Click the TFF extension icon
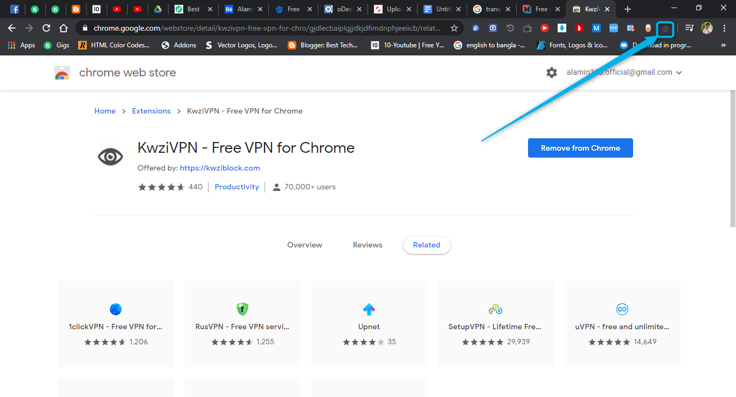Screen dimensions: 736x397 614,28
